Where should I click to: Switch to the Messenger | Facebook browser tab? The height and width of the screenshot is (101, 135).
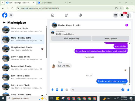19,3
